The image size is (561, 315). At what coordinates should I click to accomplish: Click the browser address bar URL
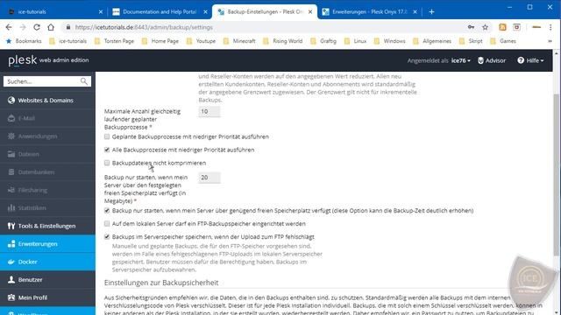(x=144, y=27)
